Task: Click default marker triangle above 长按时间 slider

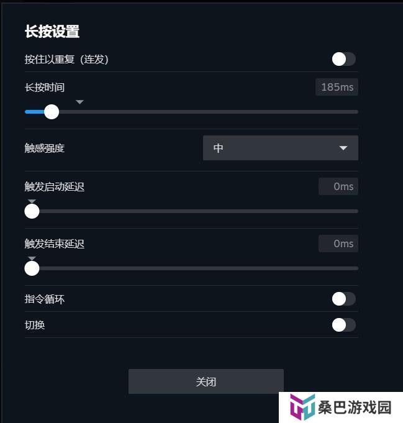Action: point(79,102)
